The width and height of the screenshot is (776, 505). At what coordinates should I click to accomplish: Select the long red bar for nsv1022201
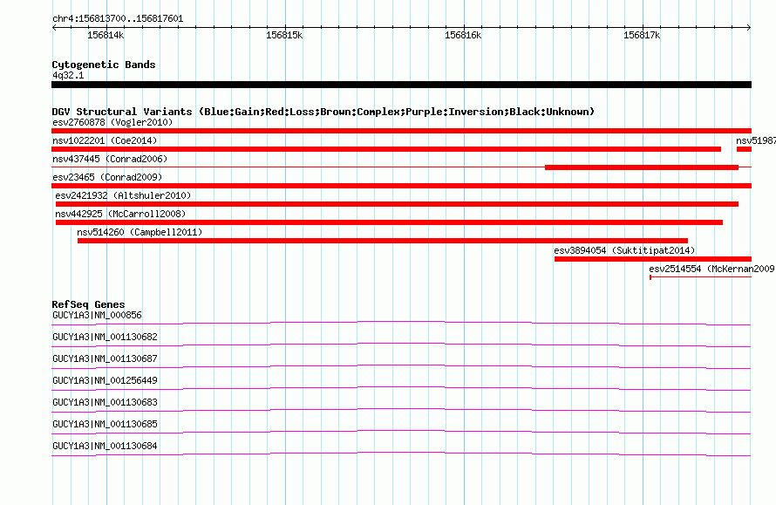tap(386, 149)
